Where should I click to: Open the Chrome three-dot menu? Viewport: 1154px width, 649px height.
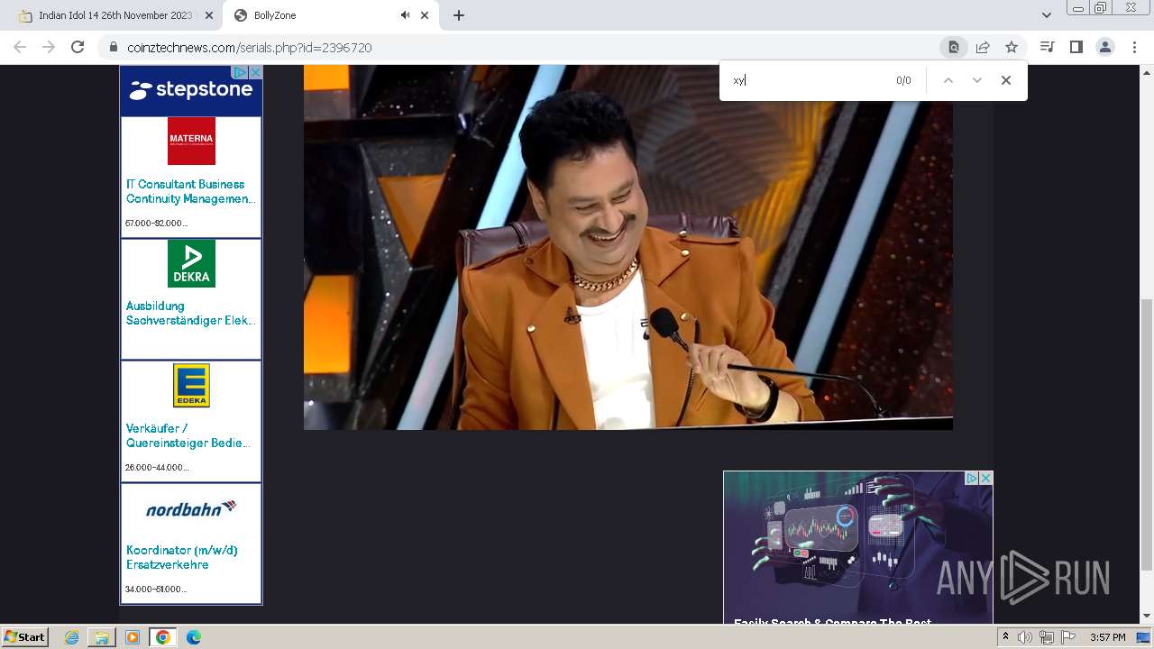tap(1135, 47)
